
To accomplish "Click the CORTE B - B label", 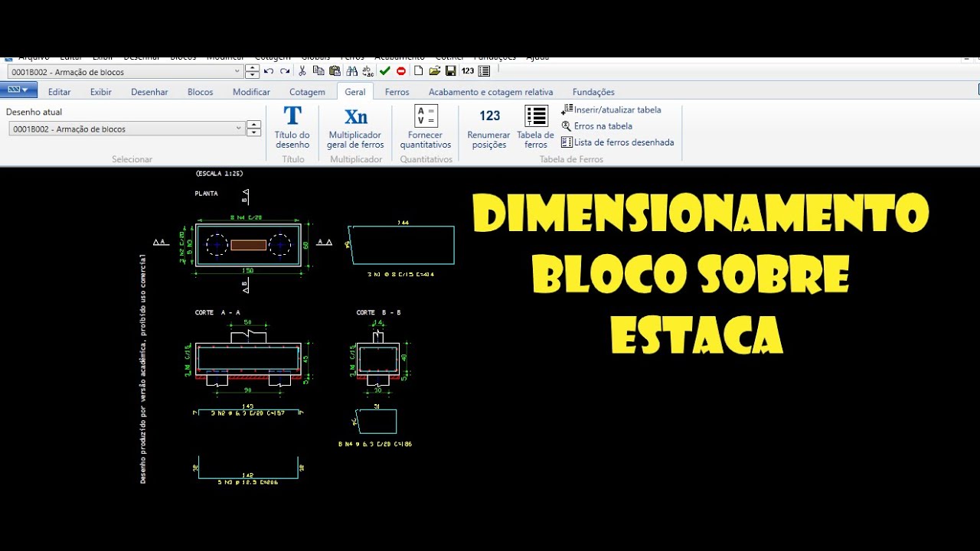I will [x=378, y=313].
